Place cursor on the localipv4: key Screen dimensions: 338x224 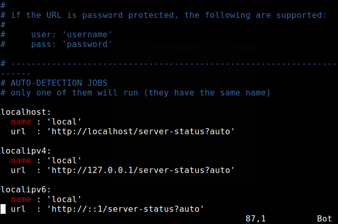click(x=23, y=151)
